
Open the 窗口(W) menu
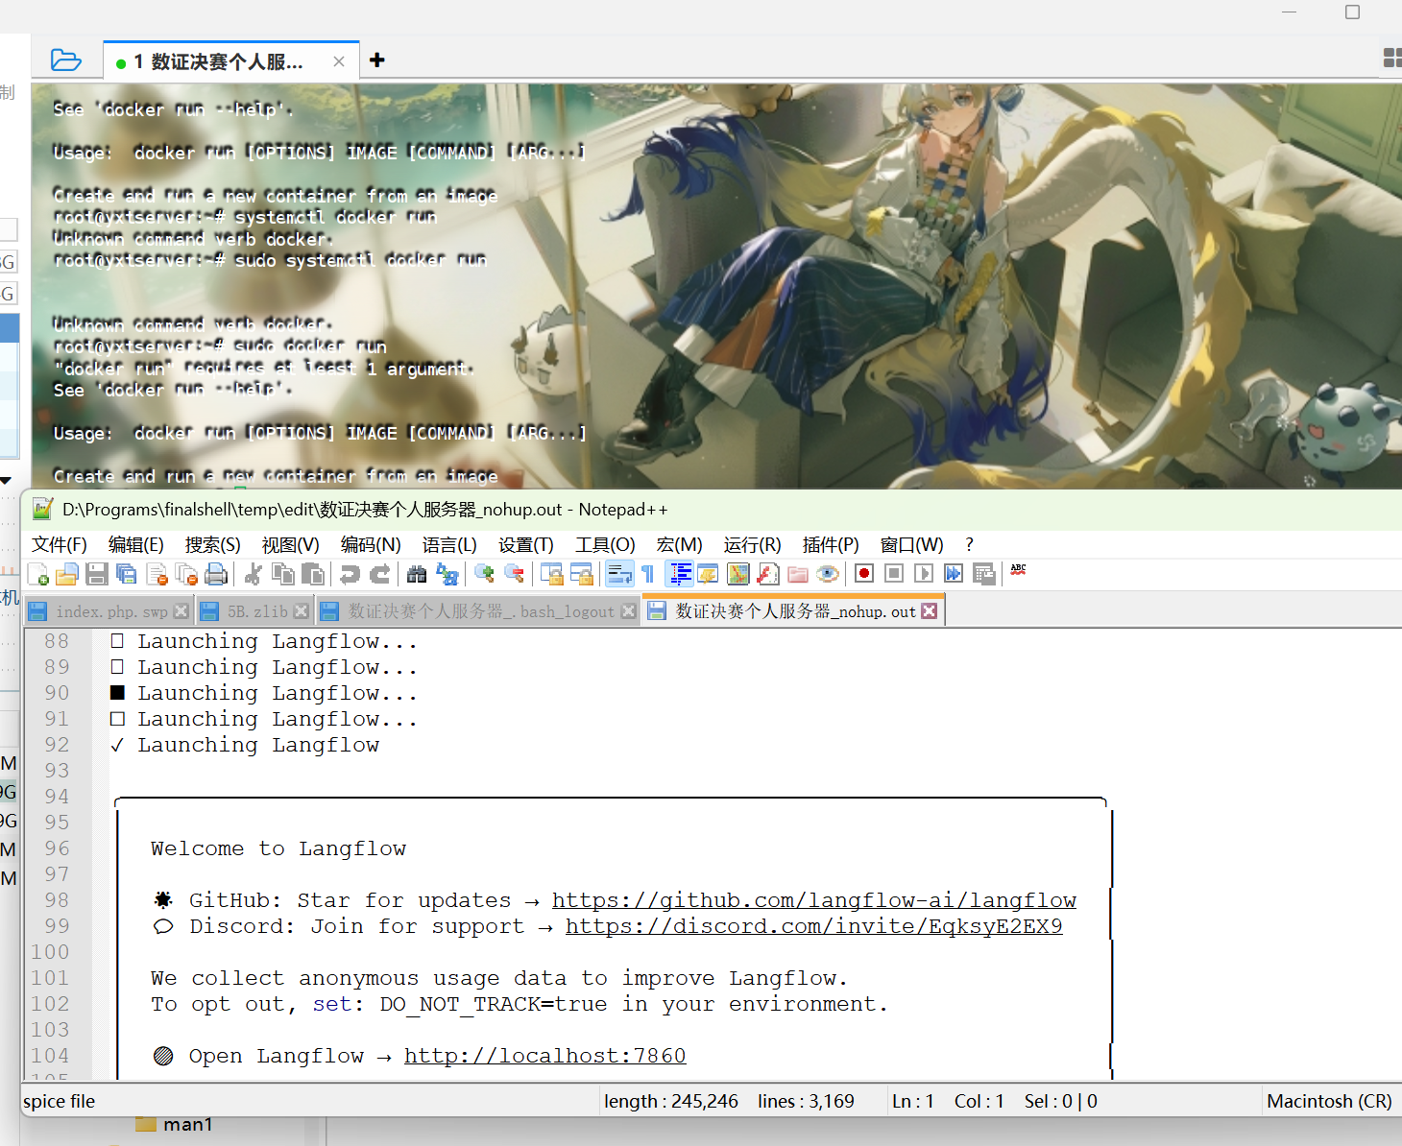click(911, 545)
